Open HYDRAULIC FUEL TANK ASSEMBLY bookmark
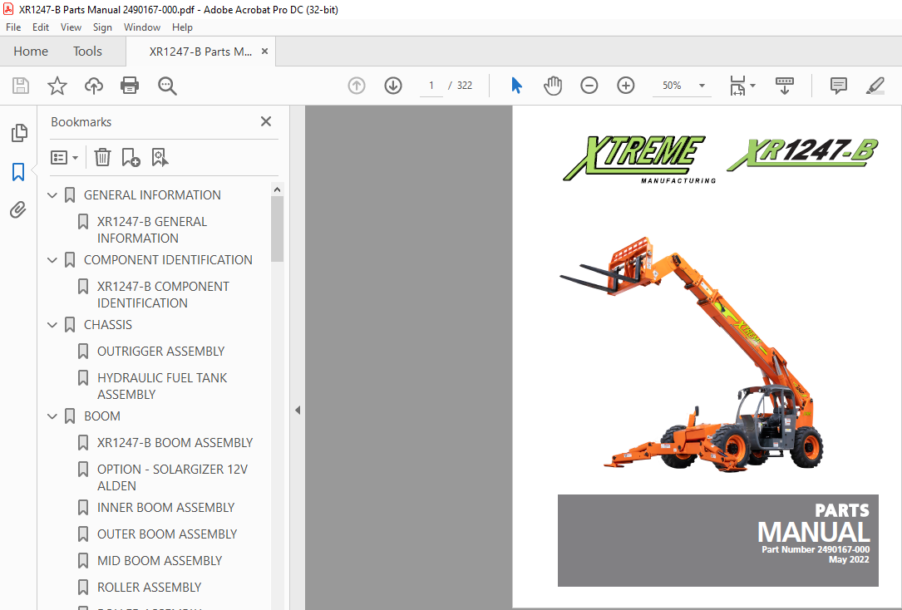Viewport: 902px width, 610px height. [161, 386]
